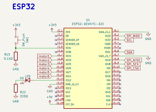
Task: Select the no-connect marker on TXD0 pin
Action: (120, 44)
